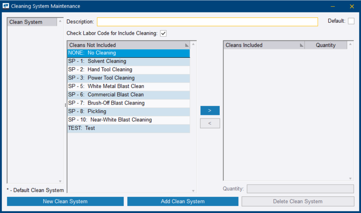The width and height of the screenshot is (361, 213).
Task: Click sort icon in Cleans Included header
Action: point(301,45)
